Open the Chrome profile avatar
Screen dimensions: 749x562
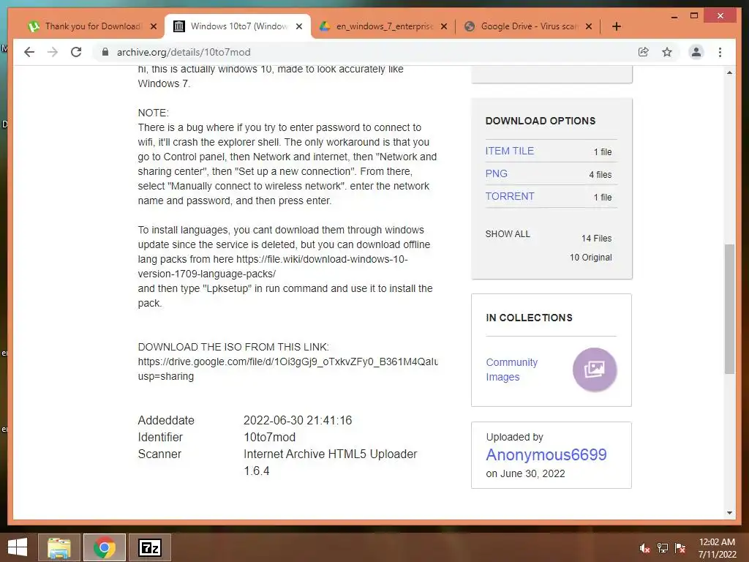pos(696,52)
